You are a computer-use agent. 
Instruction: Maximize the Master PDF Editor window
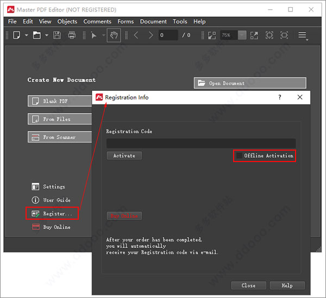pyautogui.click(x=291, y=10)
